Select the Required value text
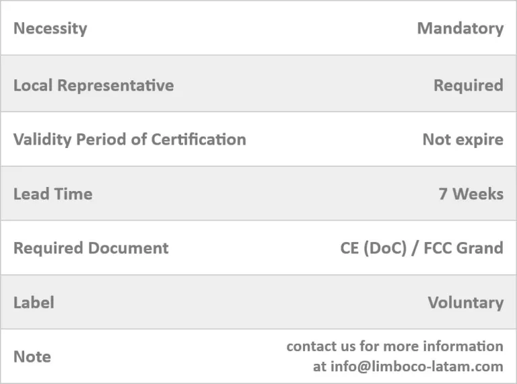 tap(469, 85)
